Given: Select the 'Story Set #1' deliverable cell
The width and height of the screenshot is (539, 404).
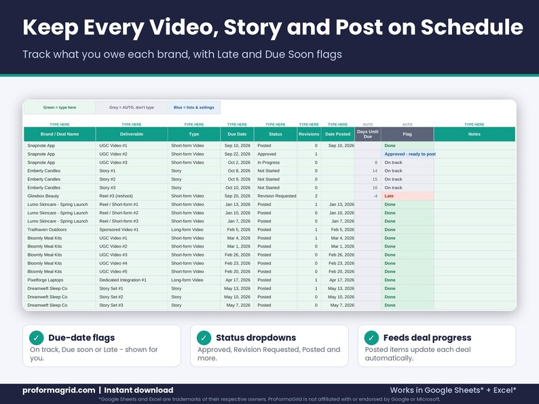Looking at the screenshot, I should 132,289.
